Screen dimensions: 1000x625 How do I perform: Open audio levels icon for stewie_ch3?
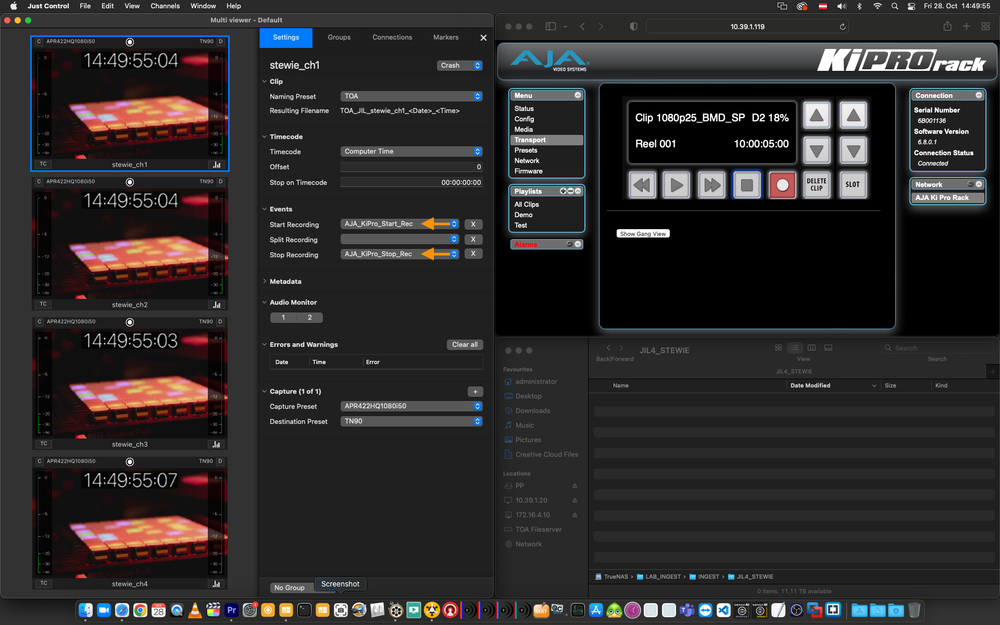[x=216, y=444]
